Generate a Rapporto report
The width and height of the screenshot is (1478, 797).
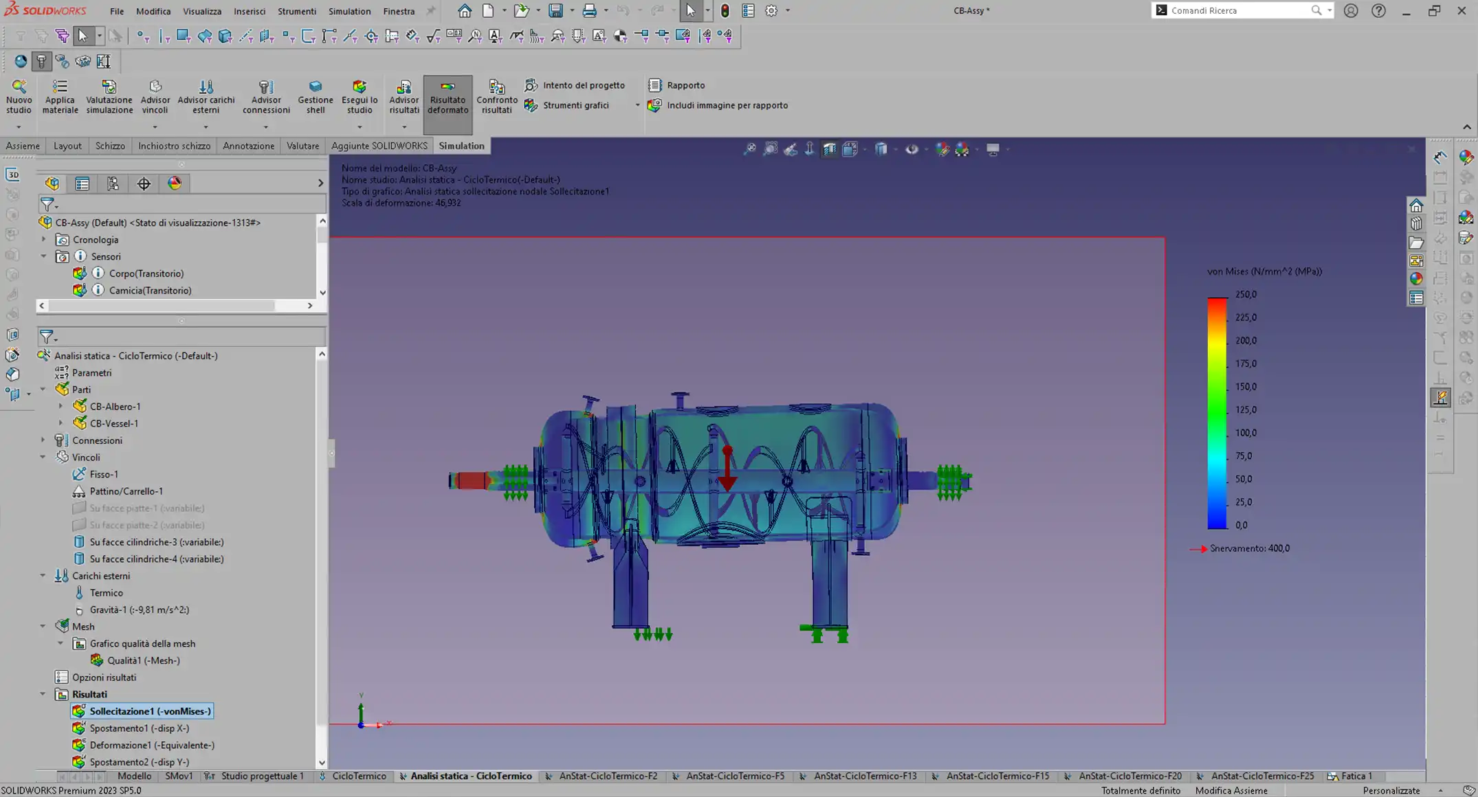676,85
